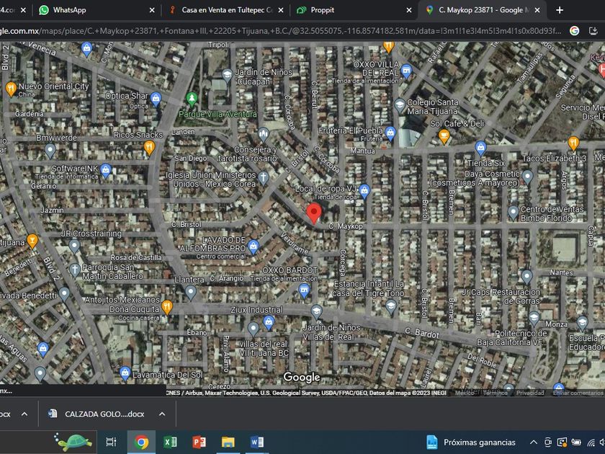The image size is (605, 454).
Task: Select the OXXO BARDOT store marker
Action: tap(304, 290)
